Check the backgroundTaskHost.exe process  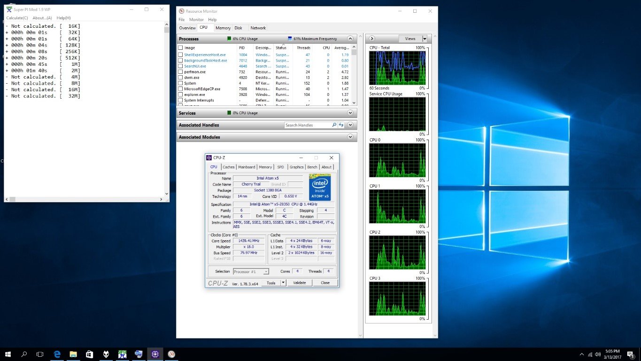[x=180, y=60]
